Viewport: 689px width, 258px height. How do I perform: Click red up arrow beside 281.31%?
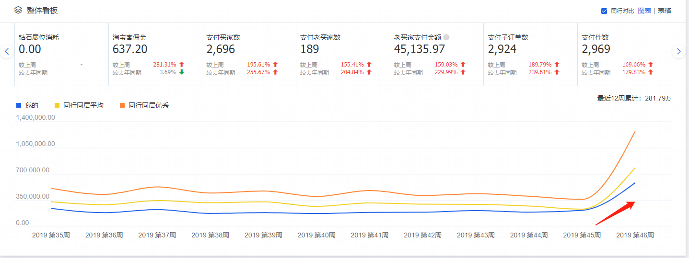tap(182, 65)
